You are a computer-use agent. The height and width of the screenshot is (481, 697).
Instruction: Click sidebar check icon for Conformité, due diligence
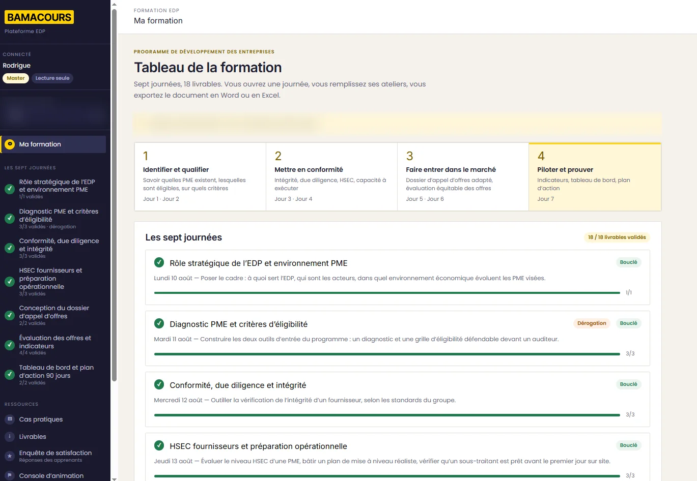click(x=10, y=248)
